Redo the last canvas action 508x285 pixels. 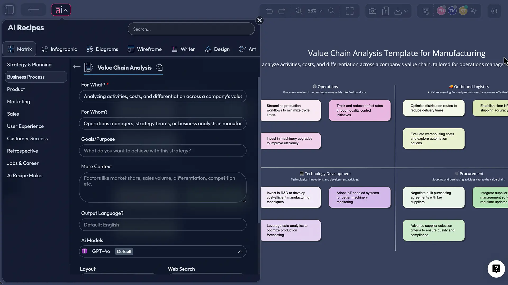282,11
